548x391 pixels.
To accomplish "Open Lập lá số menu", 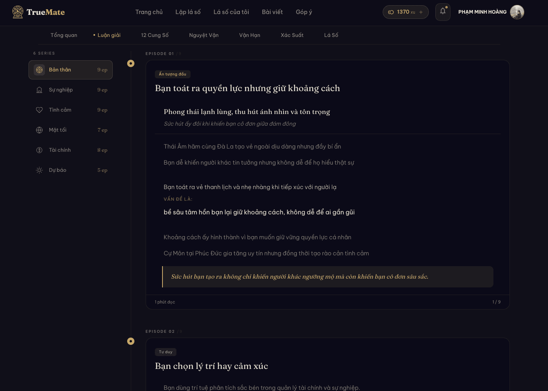I will [x=188, y=12].
